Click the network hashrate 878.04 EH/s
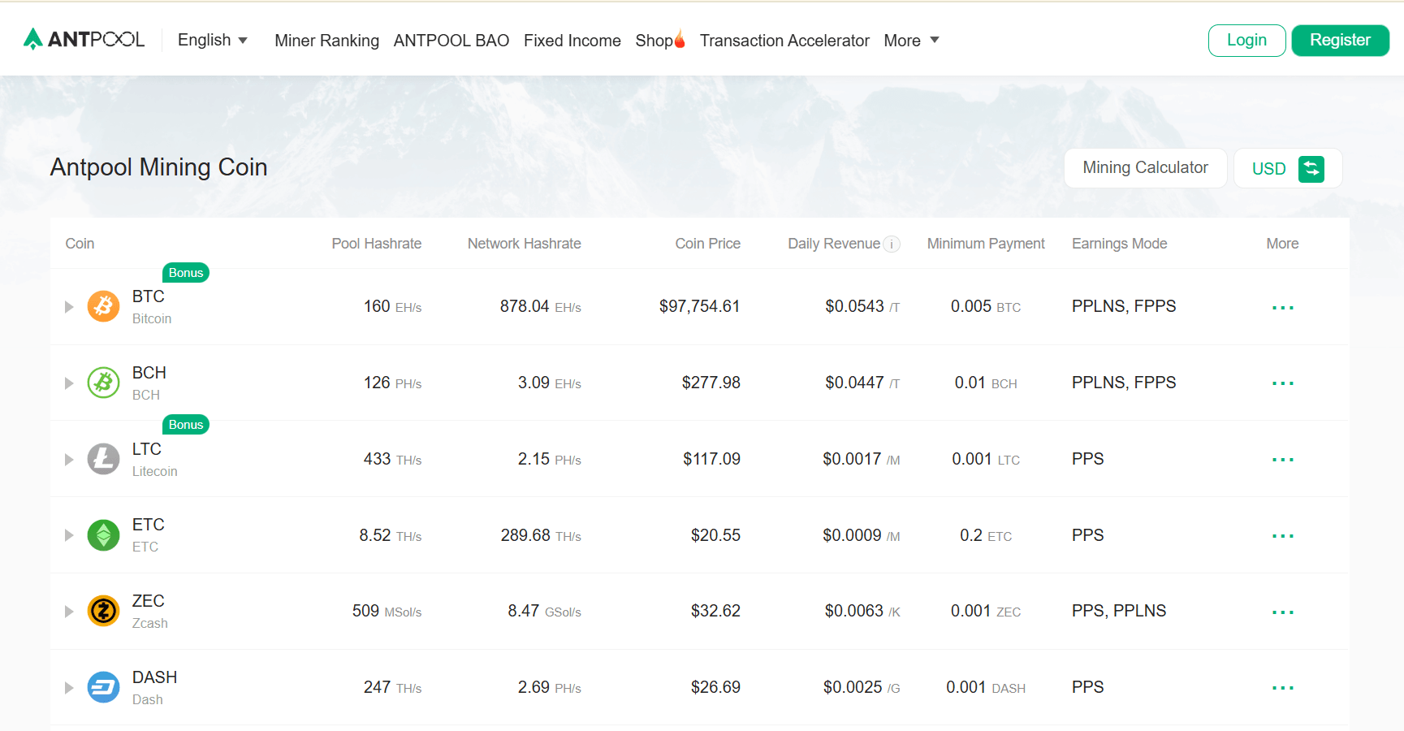 pos(541,306)
